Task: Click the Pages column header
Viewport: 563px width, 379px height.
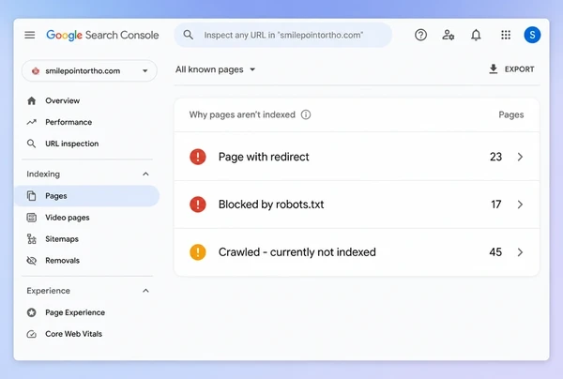Action: coord(511,114)
